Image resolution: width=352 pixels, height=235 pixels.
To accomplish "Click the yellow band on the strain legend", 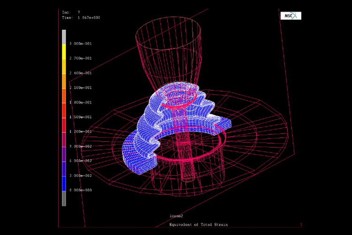I will (x=64, y=52).
